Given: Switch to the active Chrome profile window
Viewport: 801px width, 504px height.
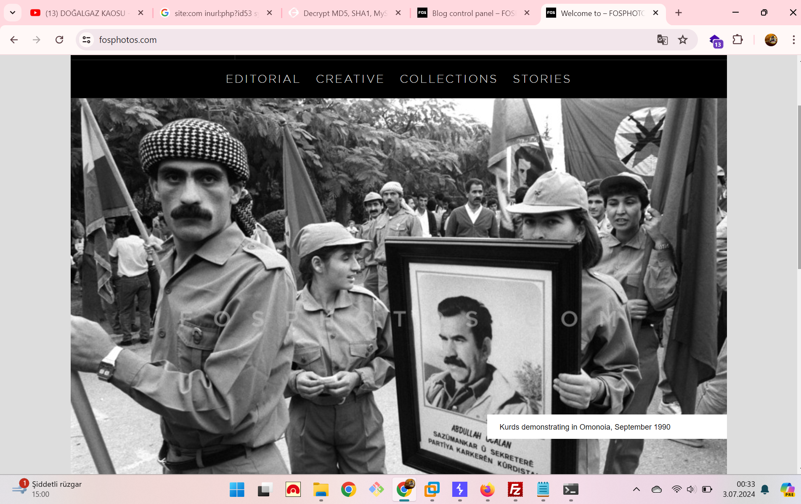Looking at the screenshot, I should click(404, 489).
